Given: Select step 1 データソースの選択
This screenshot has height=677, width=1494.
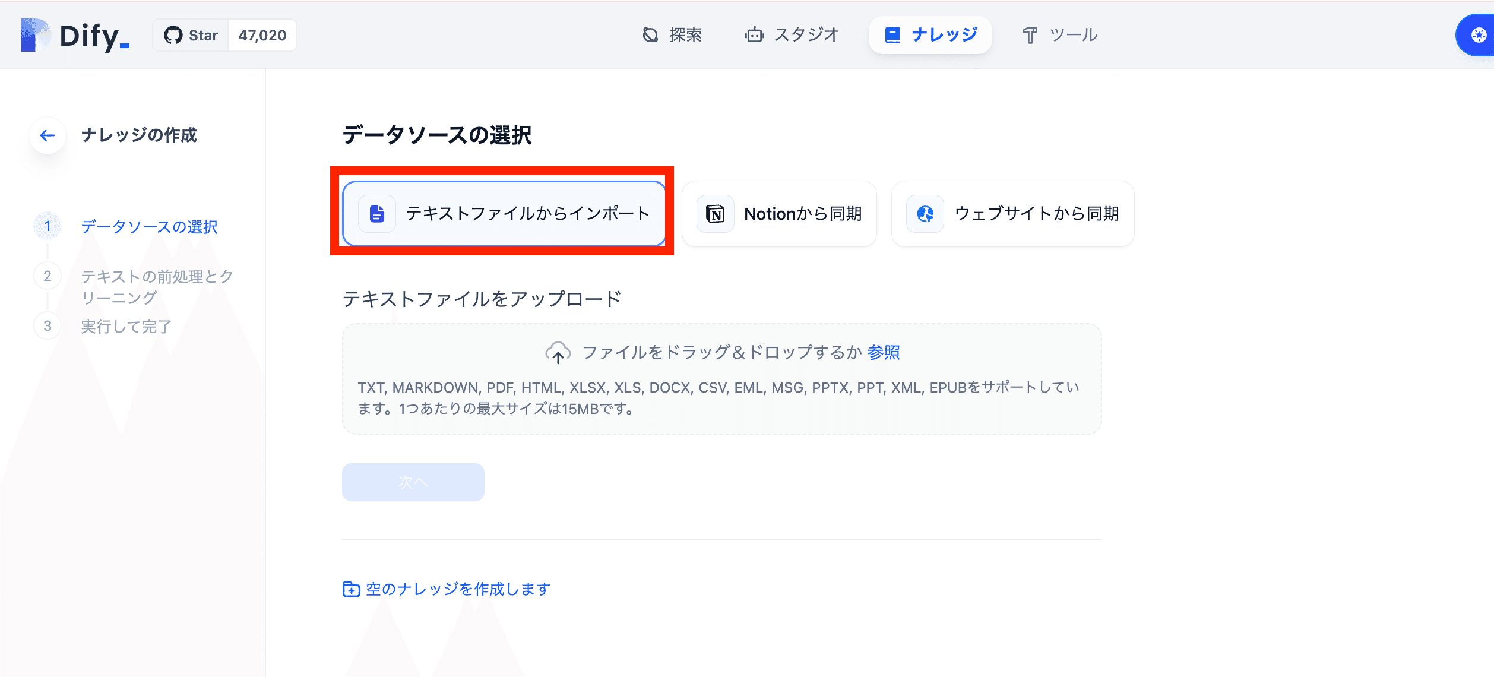Looking at the screenshot, I should click(x=149, y=226).
